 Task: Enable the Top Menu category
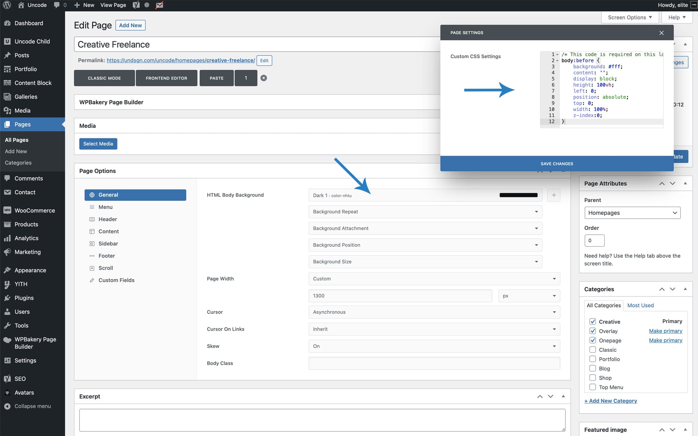[x=593, y=387]
